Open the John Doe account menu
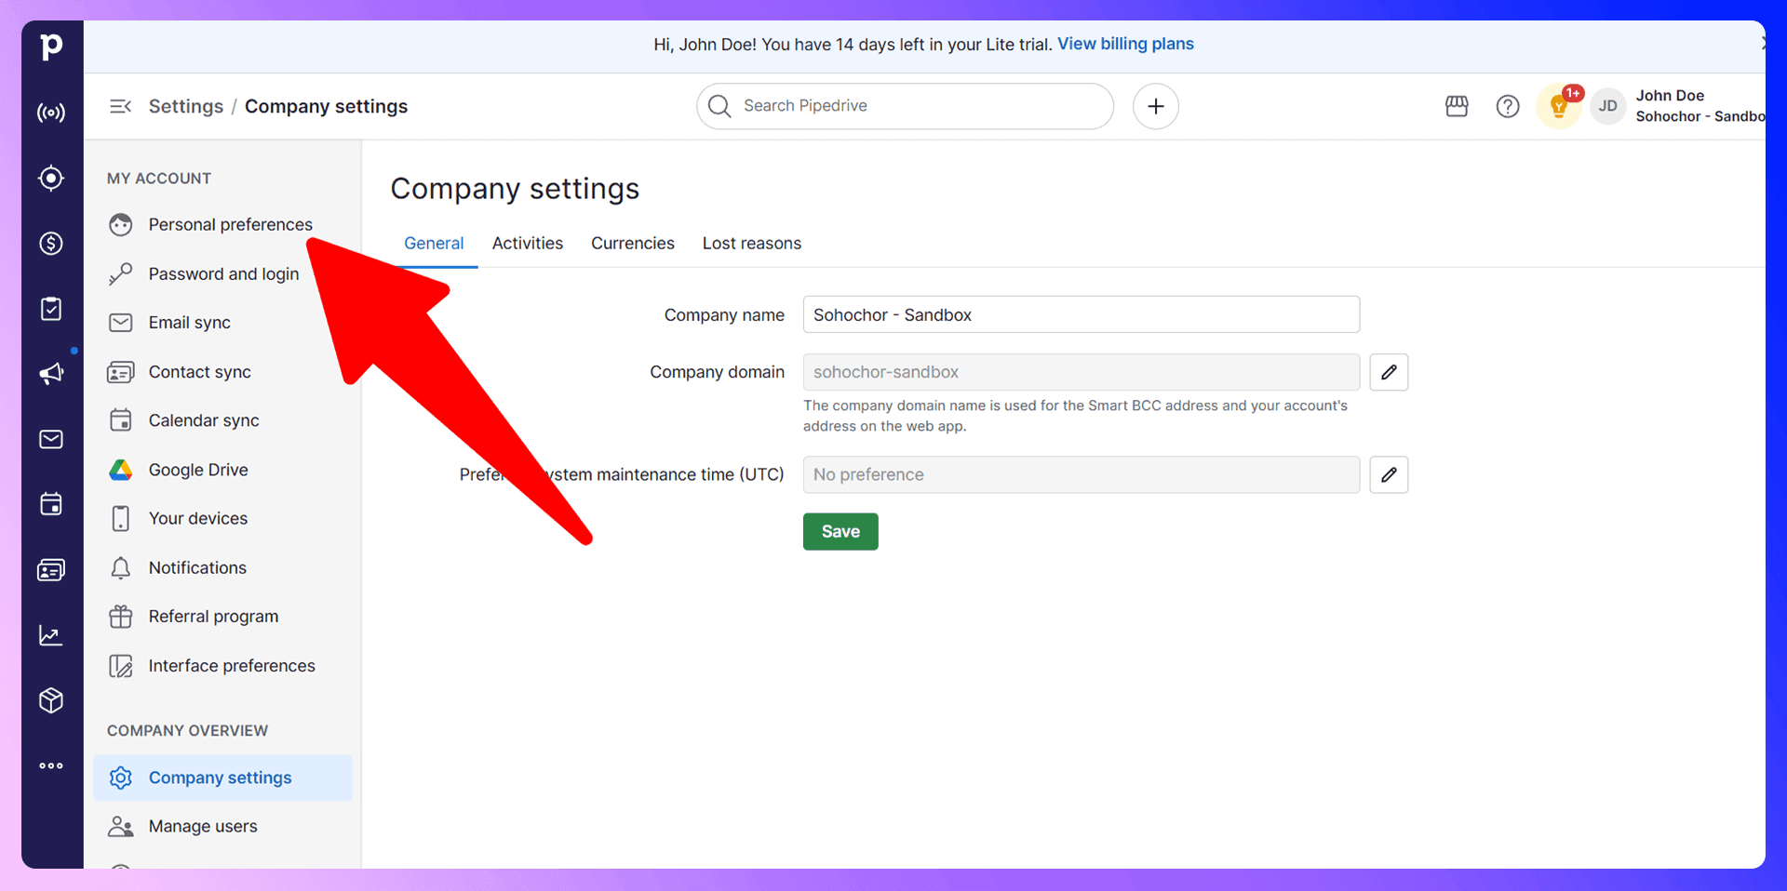This screenshot has height=891, width=1787. pos(1675,106)
